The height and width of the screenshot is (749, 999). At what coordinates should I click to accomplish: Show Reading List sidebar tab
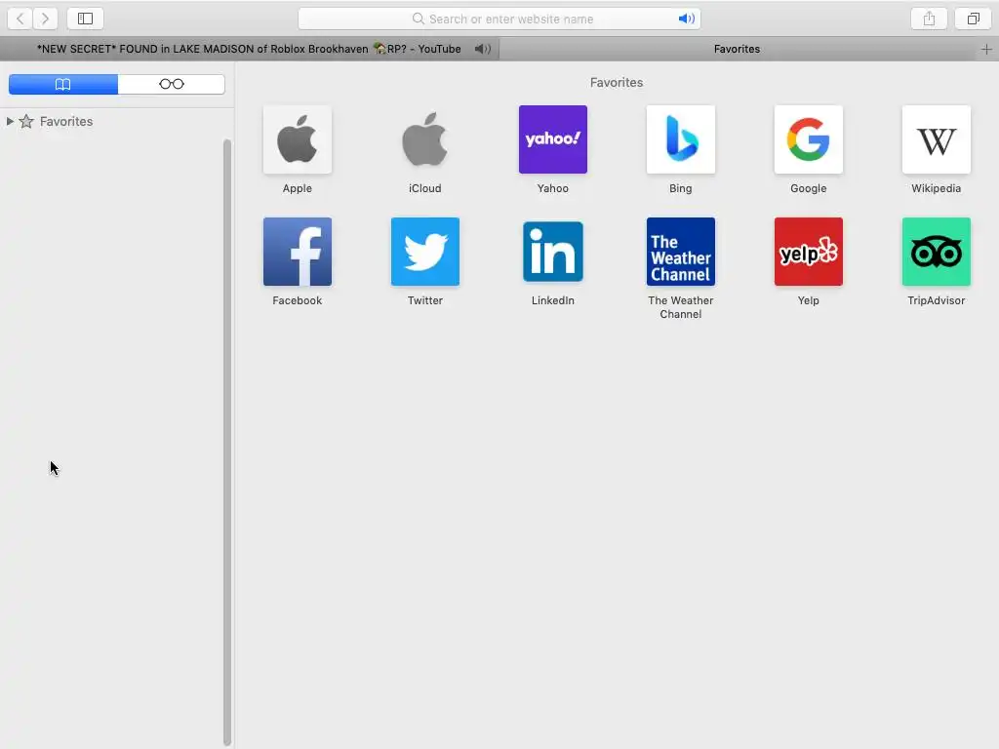(x=172, y=84)
